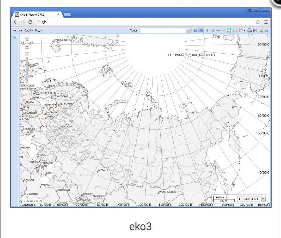Expand the Поиск search dropdown arrow
This screenshot has width=281, height=238.
pyautogui.click(x=188, y=31)
